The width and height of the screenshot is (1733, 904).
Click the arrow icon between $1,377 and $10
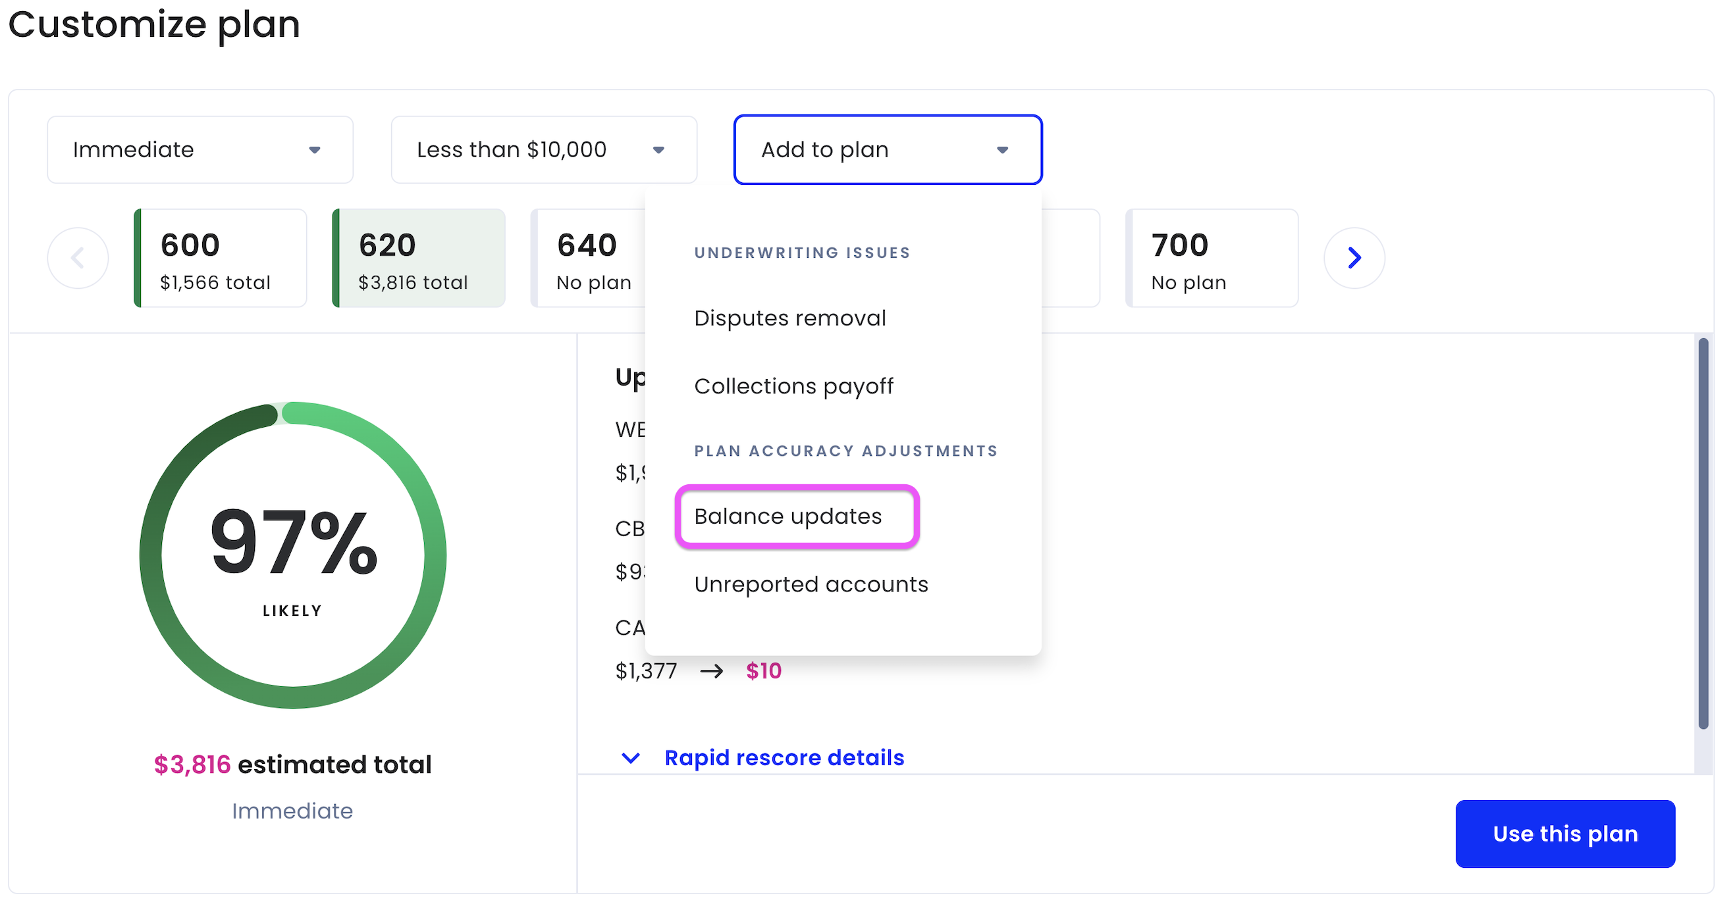coord(713,670)
